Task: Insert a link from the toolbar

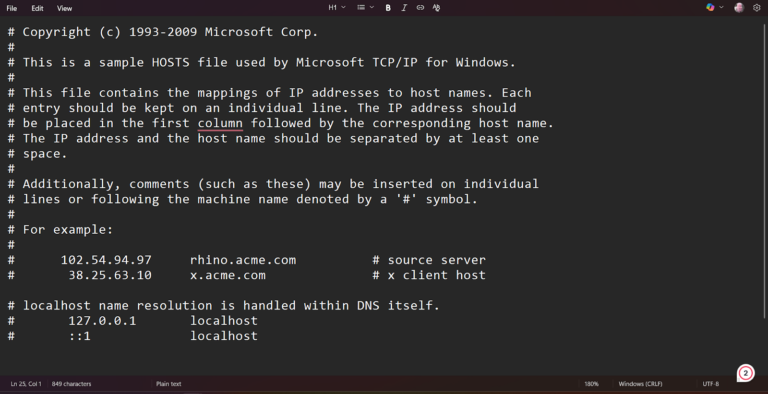Action: click(x=420, y=8)
